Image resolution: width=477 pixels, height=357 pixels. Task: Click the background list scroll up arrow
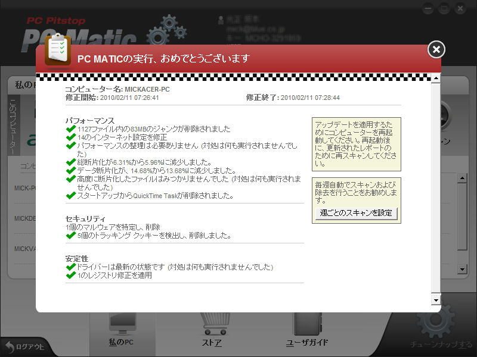pos(461,178)
